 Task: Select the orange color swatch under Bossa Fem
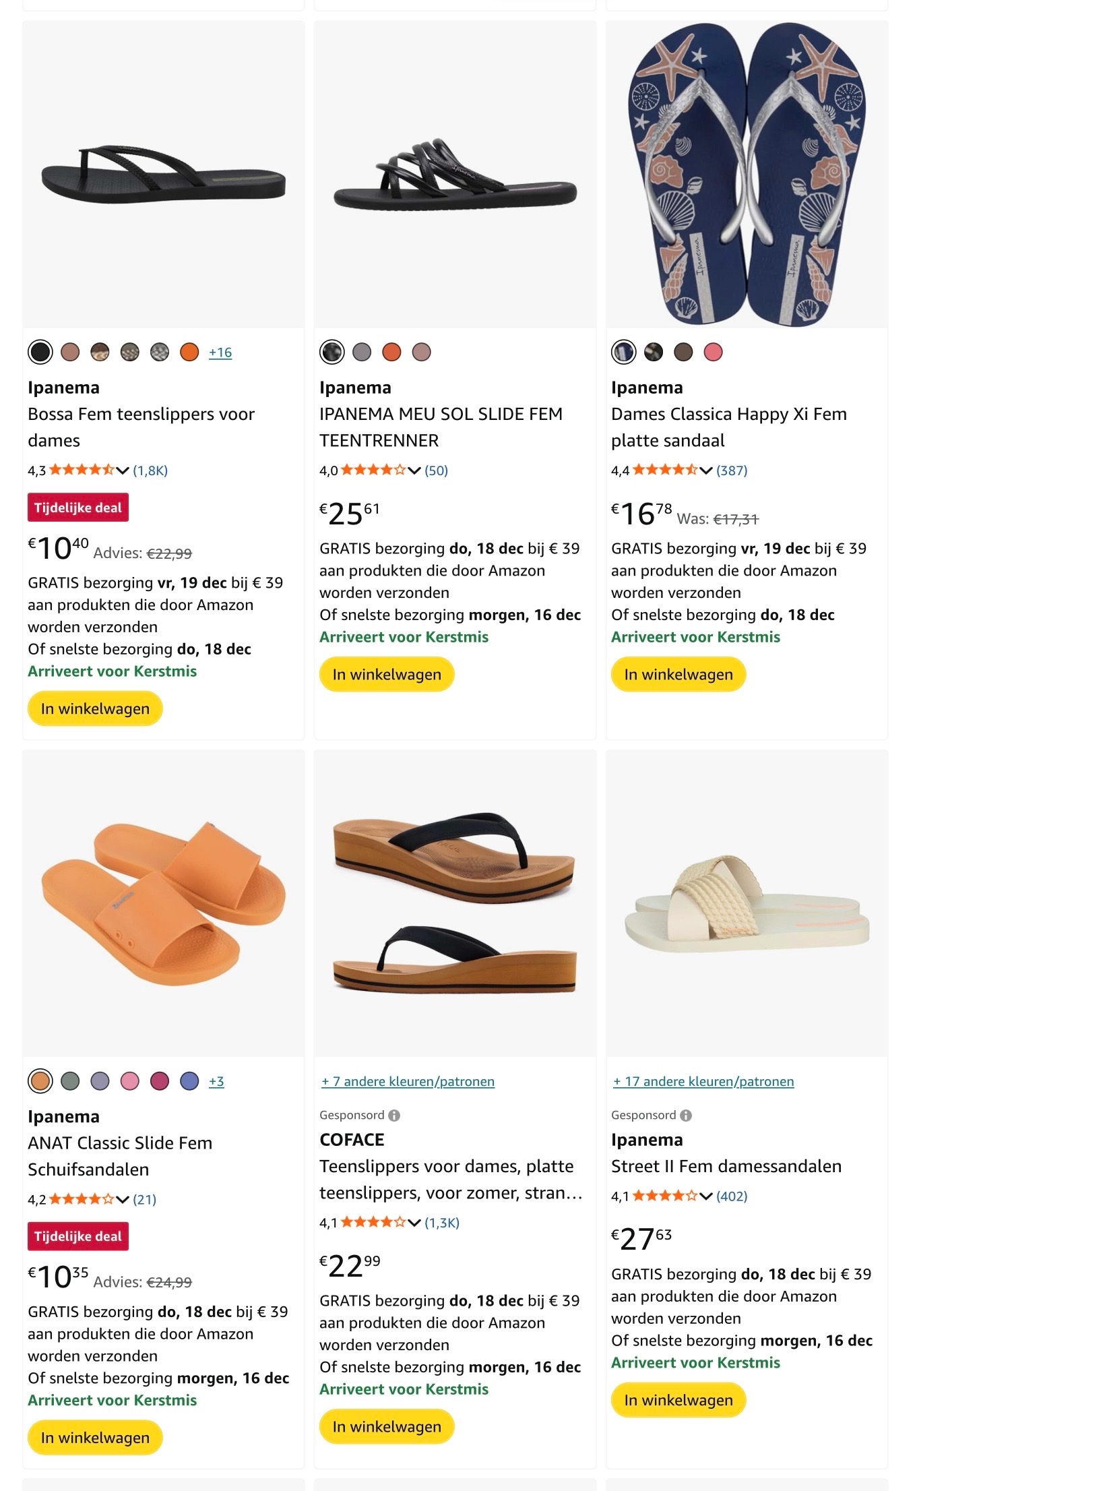189,351
